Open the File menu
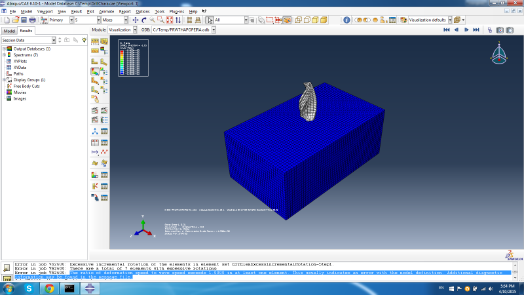This screenshot has width=524, height=295. 12,11
